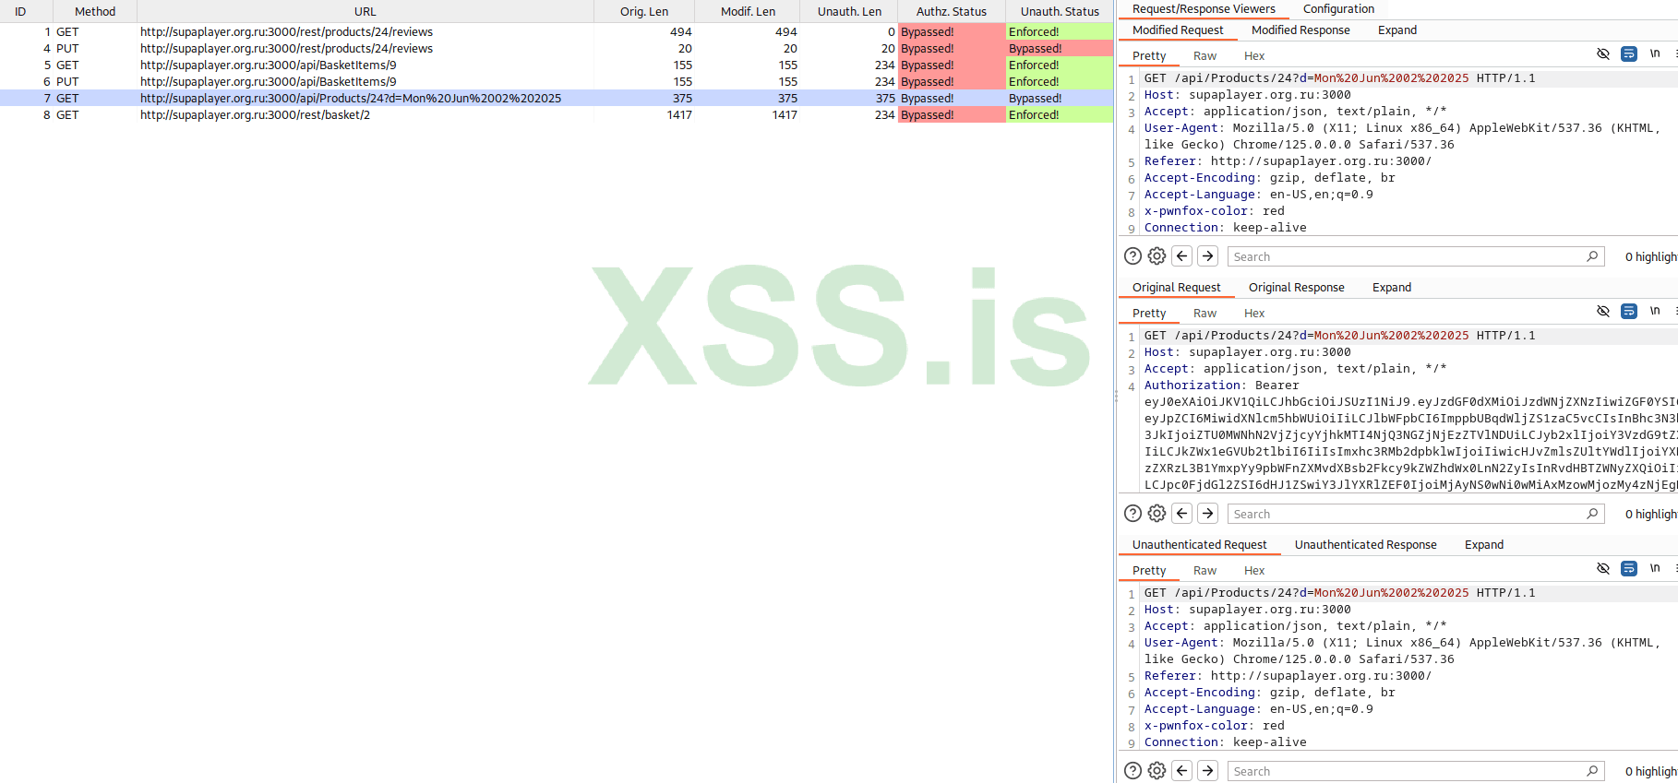Toggle the \n newline display in Original Request viewer

pyautogui.click(x=1655, y=312)
